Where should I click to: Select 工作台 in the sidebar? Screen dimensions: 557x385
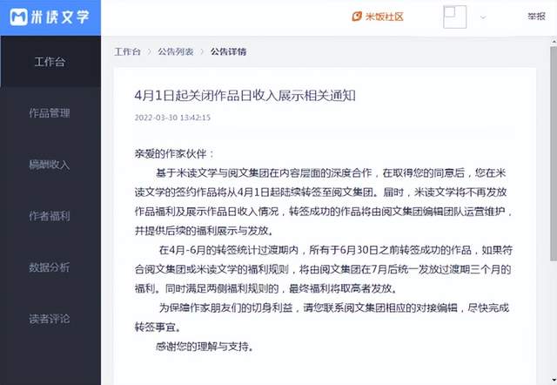[50, 62]
